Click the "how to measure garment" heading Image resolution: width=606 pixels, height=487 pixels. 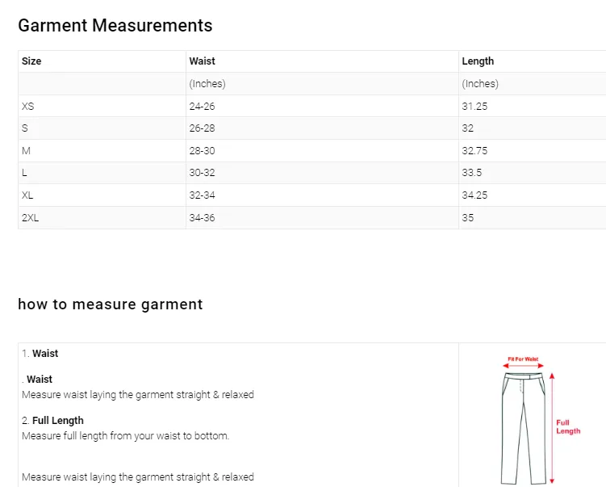(110, 304)
